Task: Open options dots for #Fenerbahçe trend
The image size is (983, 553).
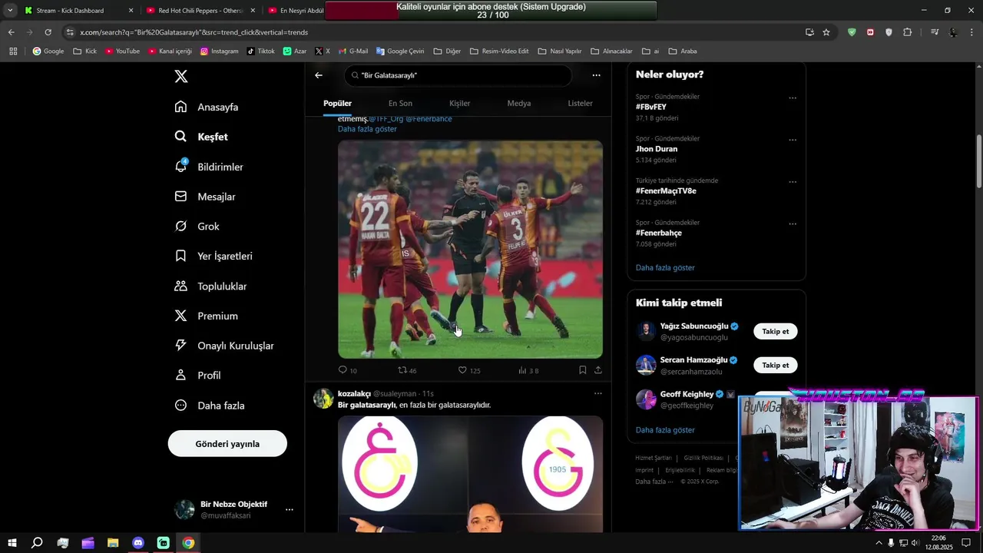Action: pos(793,224)
